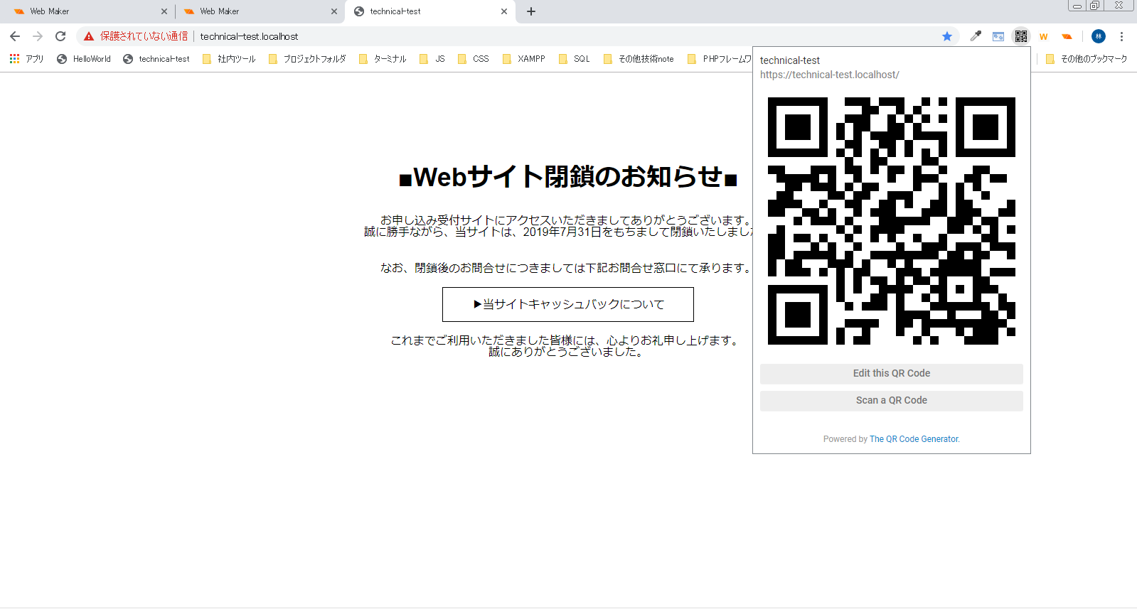Click the Scan a QR Code button
1137x609 pixels.
[x=892, y=401]
